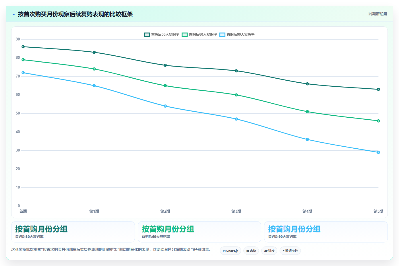Click the description text beginning 这张图按批次观察
This screenshot has width=399, height=266.
click(x=112, y=250)
